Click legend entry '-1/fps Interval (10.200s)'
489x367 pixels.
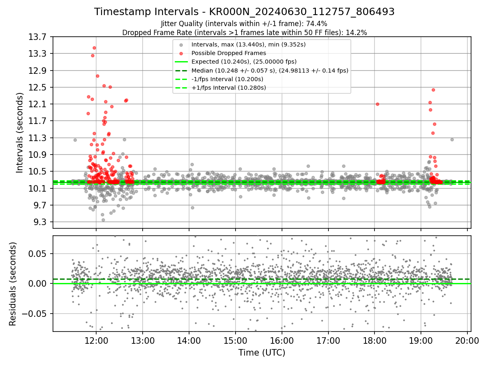tap(227, 79)
